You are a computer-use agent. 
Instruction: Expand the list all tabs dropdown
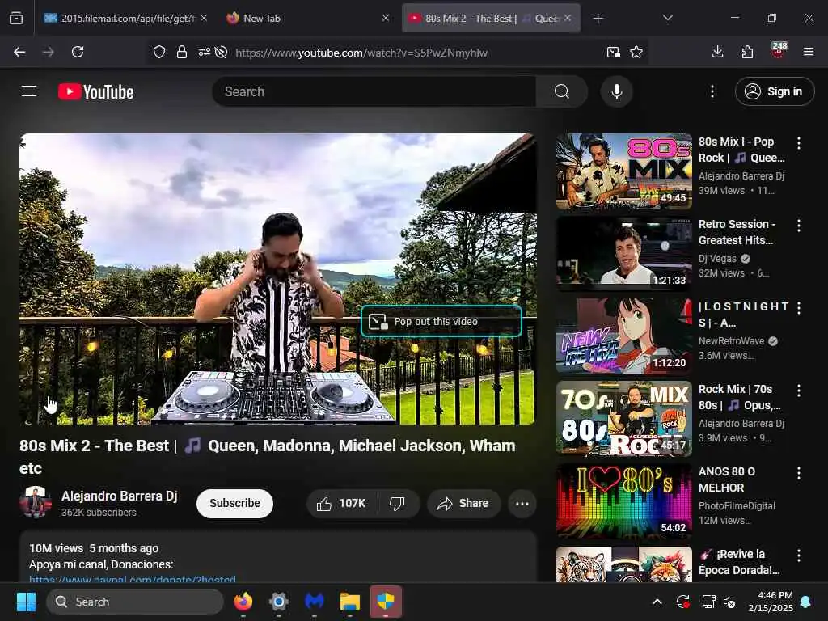(667, 18)
